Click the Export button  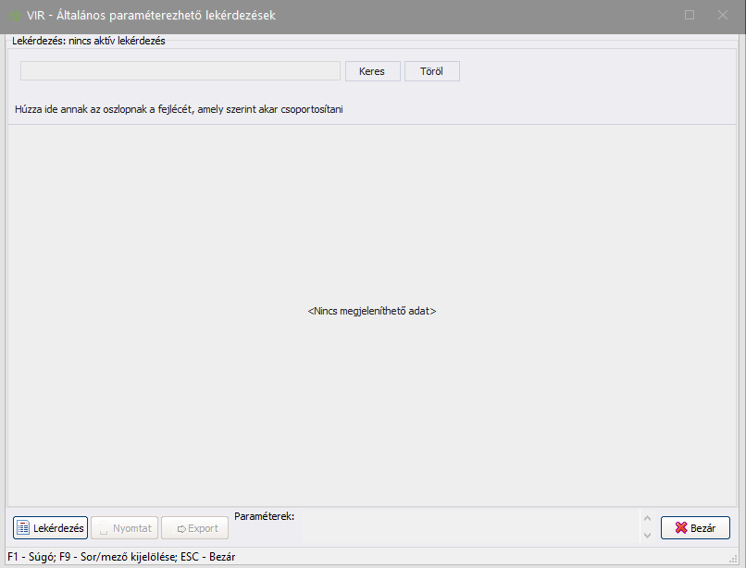coord(194,528)
